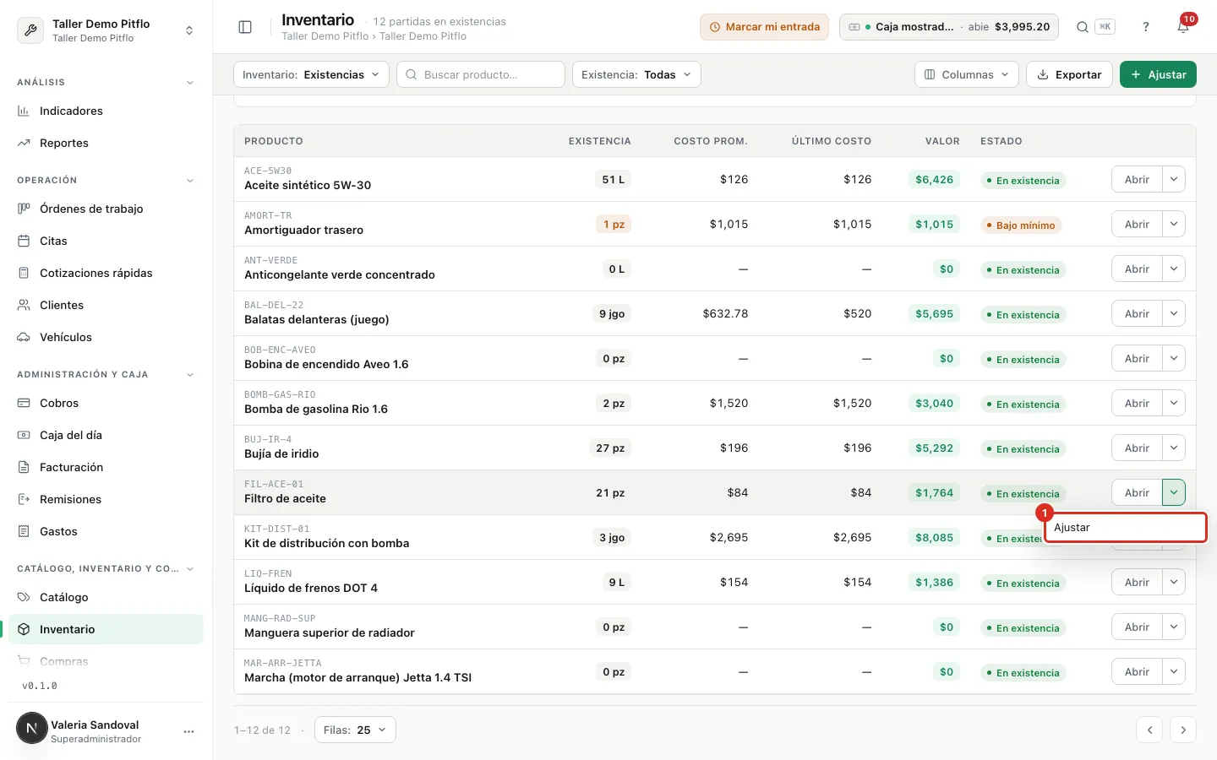Open the help question mark icon

click(1146, 27)
